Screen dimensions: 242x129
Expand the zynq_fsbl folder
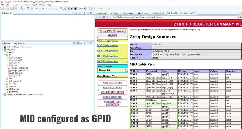(x=5, y=87)
